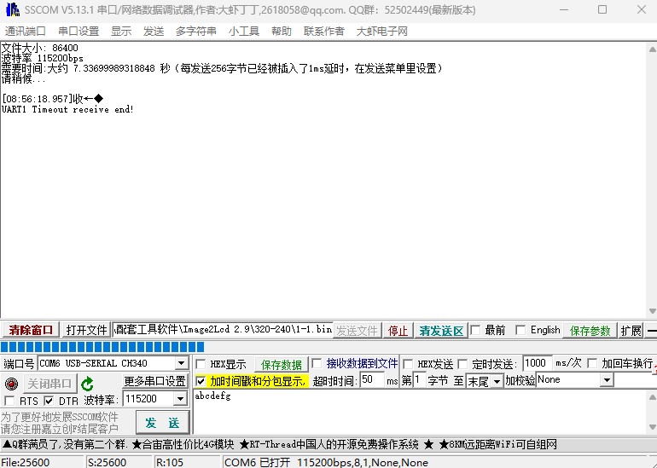Uncheck the DTR checkbox
Viewport: 657px width, 468px height.
(x=49, y=401)
